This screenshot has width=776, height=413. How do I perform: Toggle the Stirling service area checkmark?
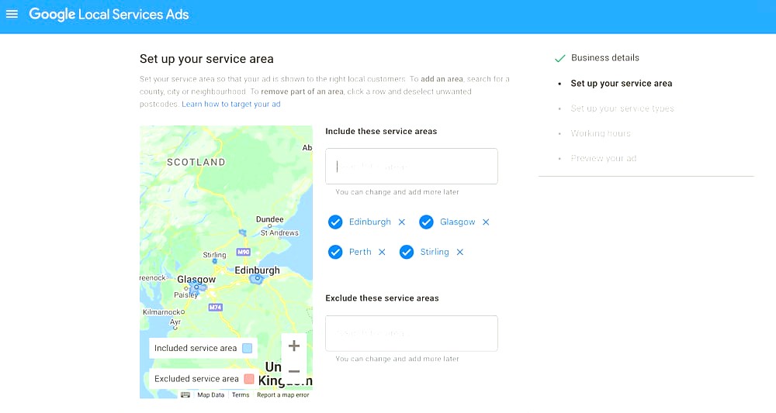[x=407, y=252]
